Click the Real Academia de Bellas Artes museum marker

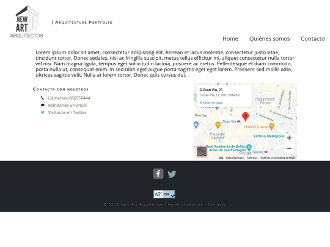coord(249,147)
